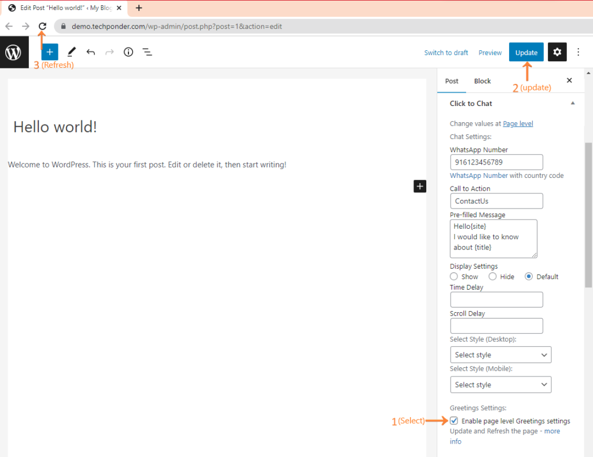The image size is (593, 457).
Task: Toggle the Settings gear icon
Action: [x=557, y=52]
